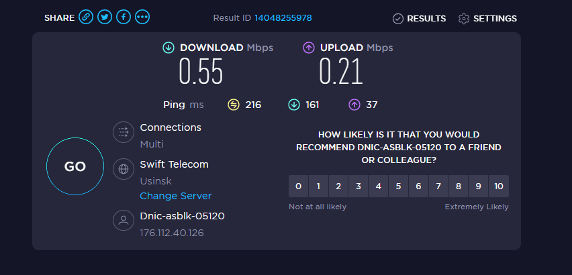Click the download arrow icon
The width and height of the screenshot is (572, 275).
(168, 48)
